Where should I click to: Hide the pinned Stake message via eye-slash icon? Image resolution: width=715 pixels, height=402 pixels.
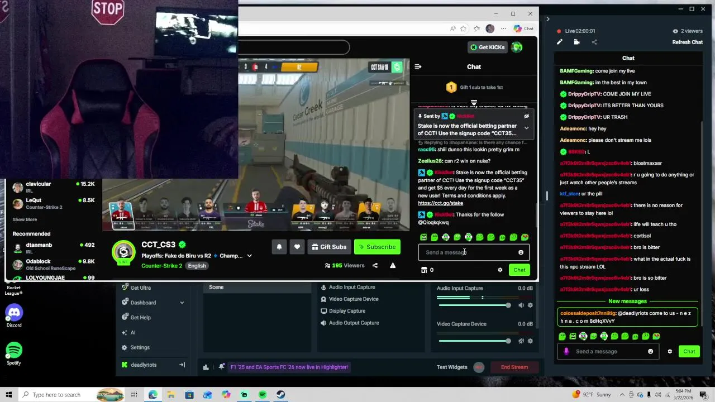(x=526, y=116)
